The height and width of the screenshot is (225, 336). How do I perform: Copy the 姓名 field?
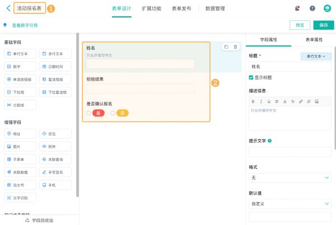pos(226,47)
